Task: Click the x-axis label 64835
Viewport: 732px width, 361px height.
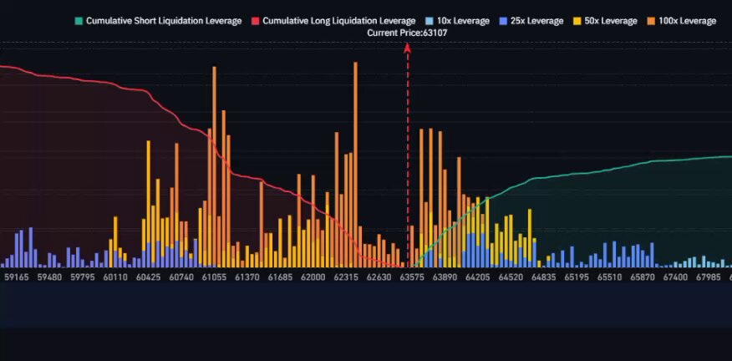Action: click(543, 277)
